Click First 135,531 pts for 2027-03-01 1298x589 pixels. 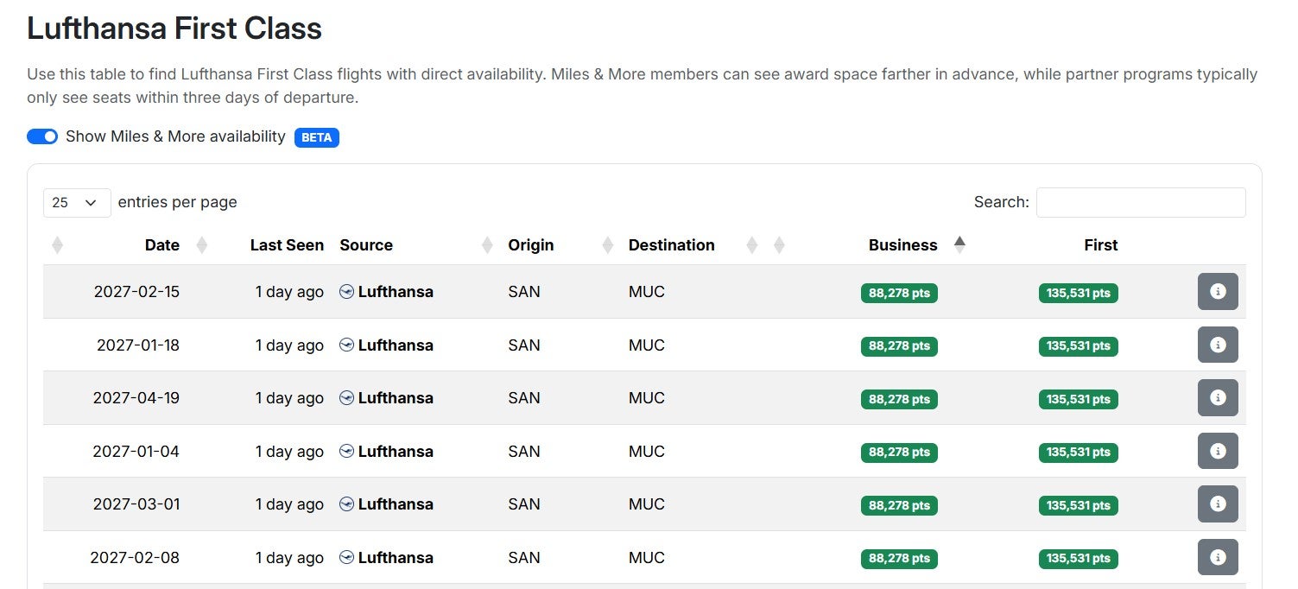coord(1078,505)
